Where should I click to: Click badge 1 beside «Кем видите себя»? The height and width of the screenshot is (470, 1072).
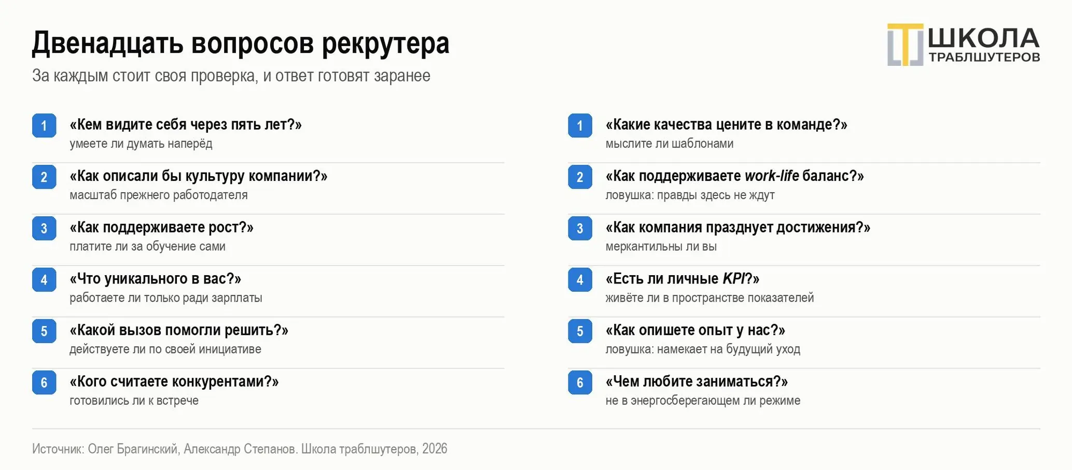44,125
